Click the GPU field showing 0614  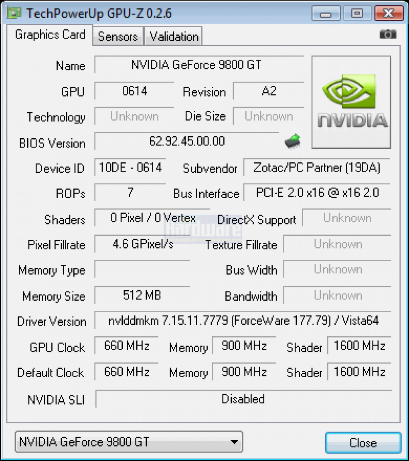(134, 91)
